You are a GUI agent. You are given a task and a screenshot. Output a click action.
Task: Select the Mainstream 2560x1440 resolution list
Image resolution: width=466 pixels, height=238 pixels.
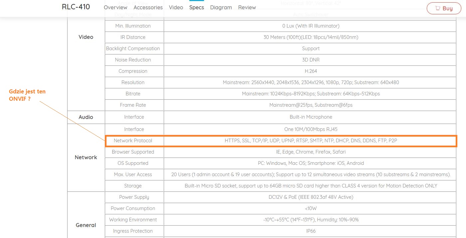pos(311,82)
